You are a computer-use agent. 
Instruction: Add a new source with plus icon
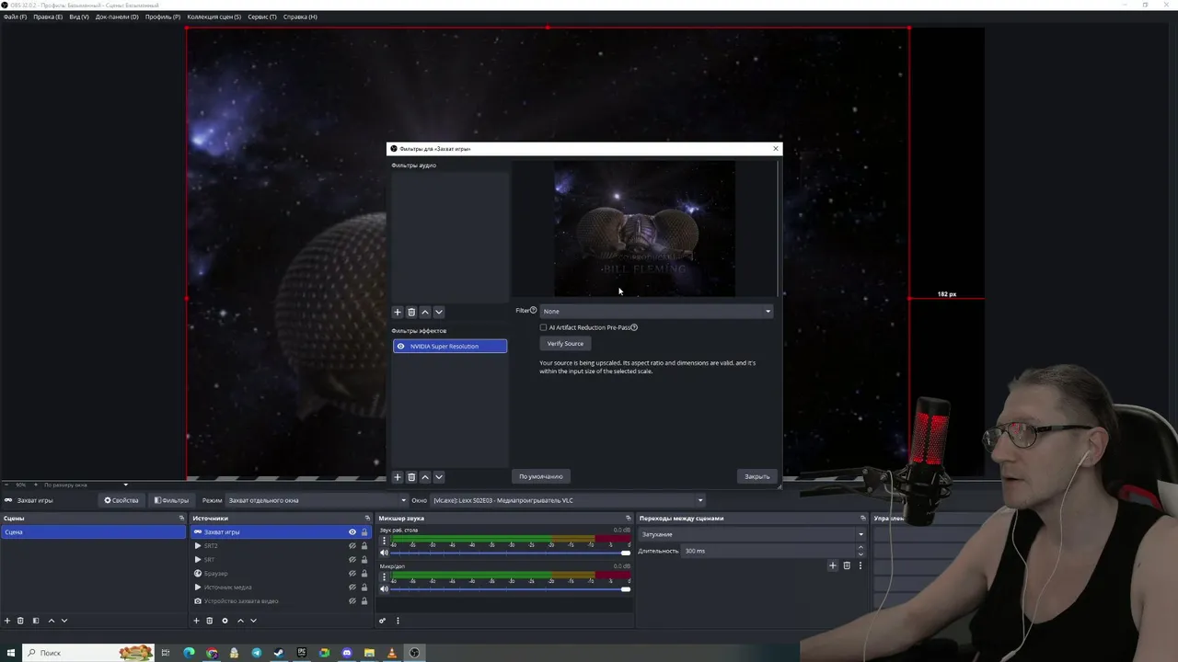pos(196,621)
